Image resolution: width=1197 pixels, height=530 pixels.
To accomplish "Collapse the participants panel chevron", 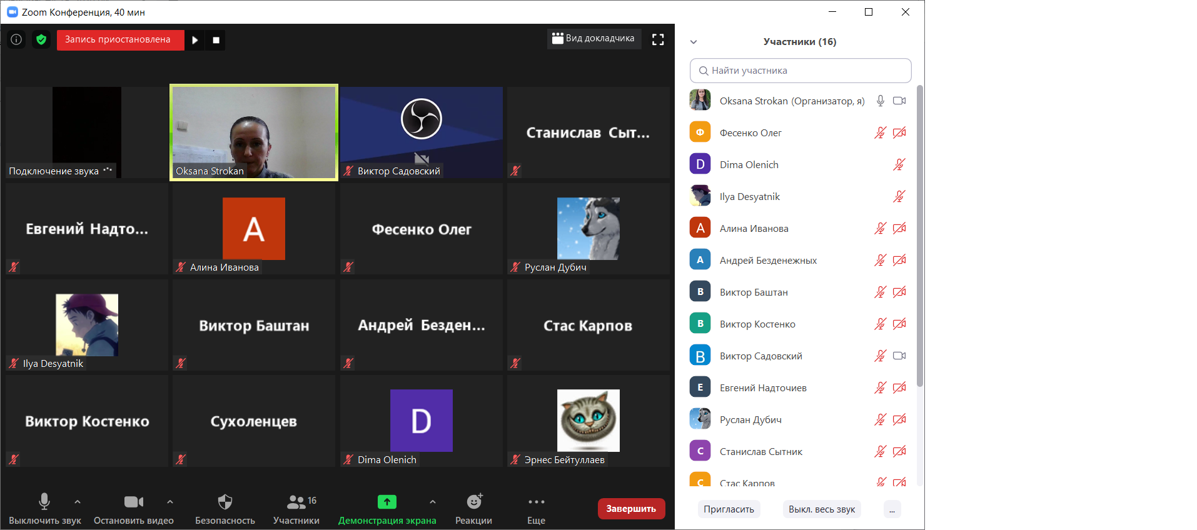I will (694, 42).
